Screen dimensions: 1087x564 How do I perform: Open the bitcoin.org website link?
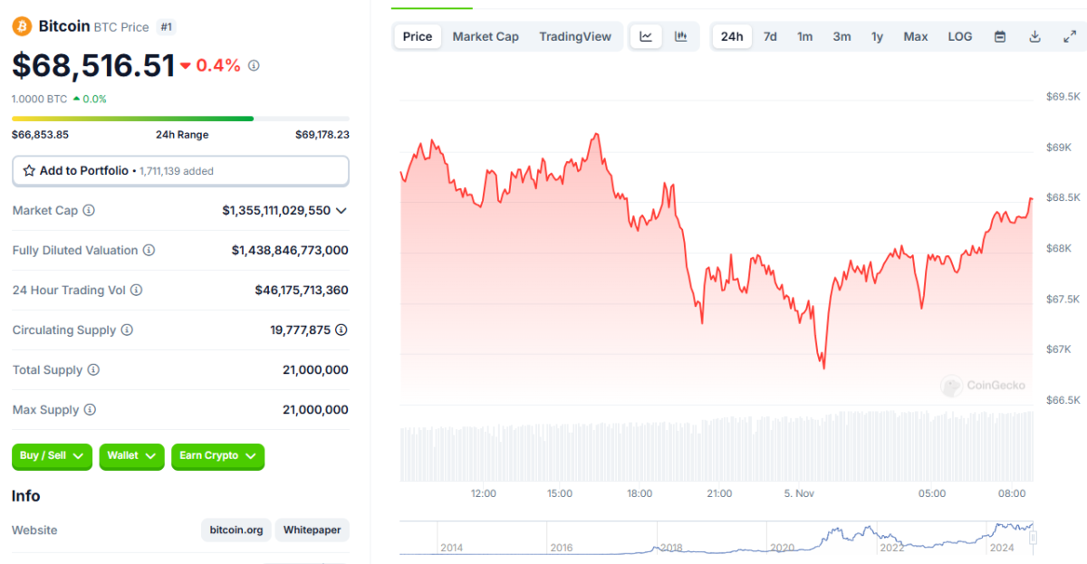pyautogui.click(x=236, y=531)
